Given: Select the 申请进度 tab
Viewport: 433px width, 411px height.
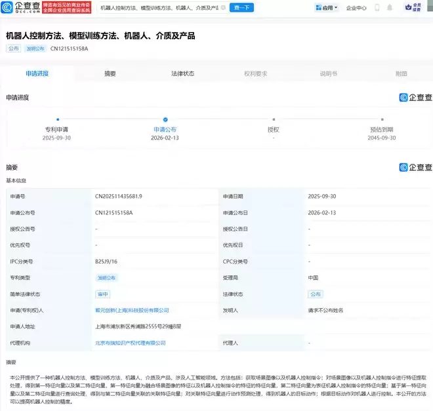Looking at the screenshot, I should (37, 74).
